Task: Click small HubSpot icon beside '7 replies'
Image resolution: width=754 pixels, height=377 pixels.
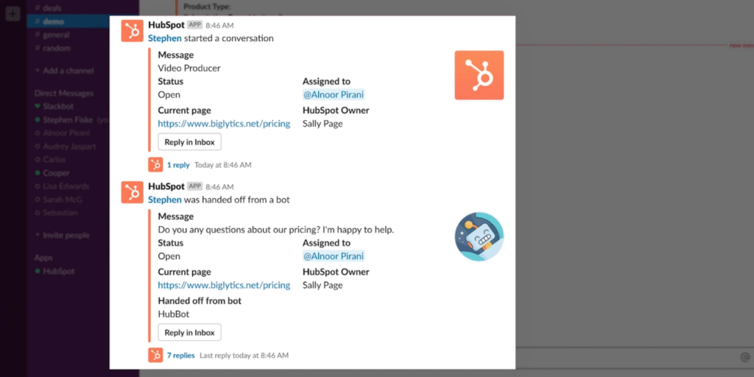Action: click(x=155, y=356)
